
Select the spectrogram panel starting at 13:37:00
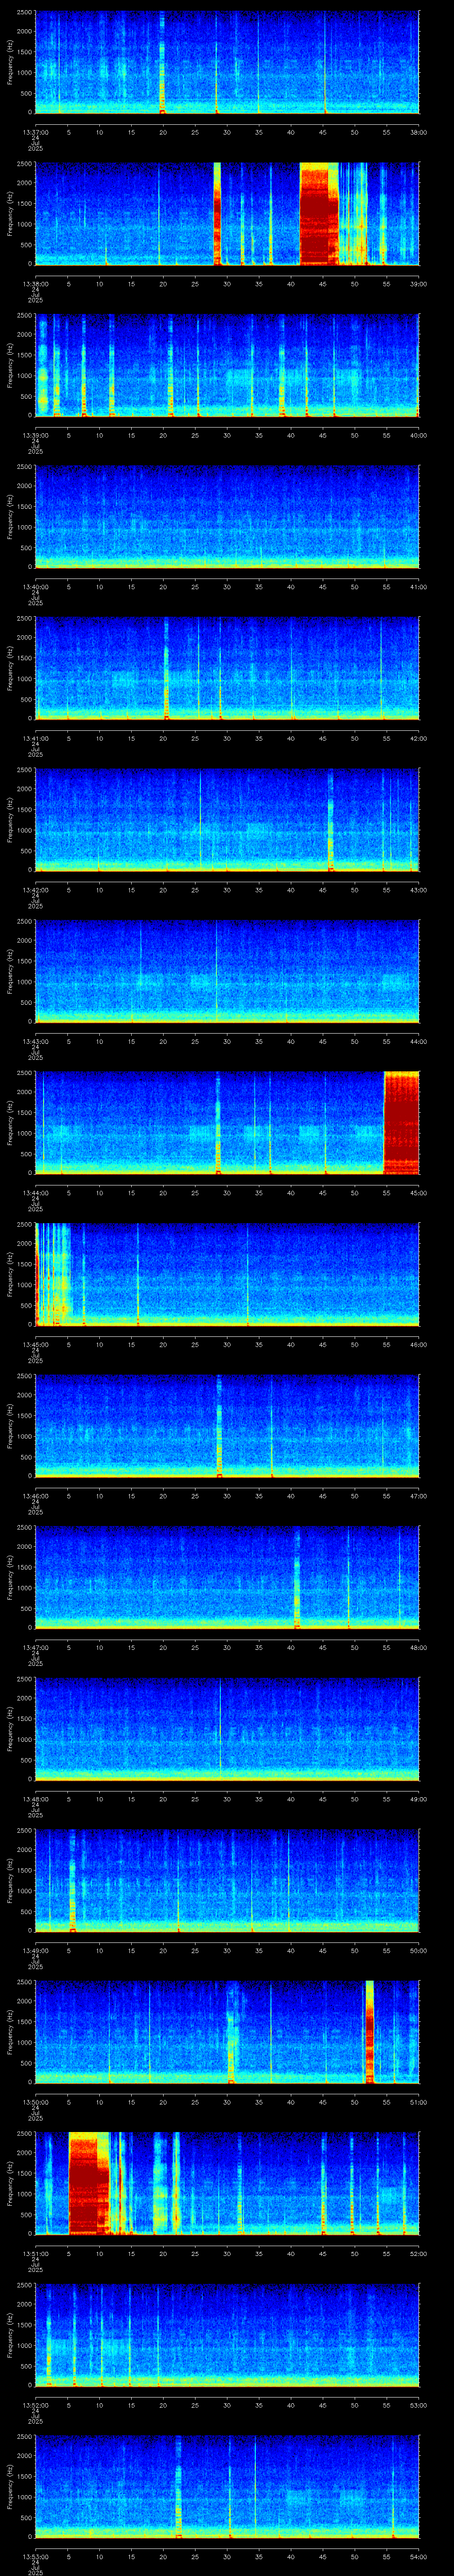click(x=227, y=63)
